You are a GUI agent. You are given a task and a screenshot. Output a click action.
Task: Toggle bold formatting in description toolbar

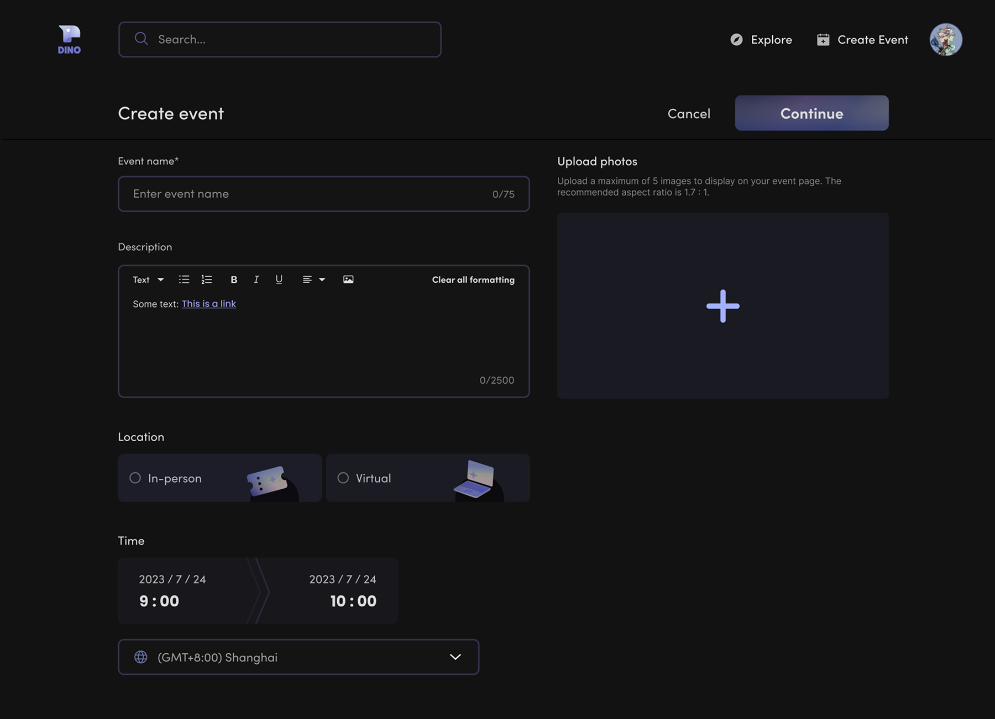point(234,279)
